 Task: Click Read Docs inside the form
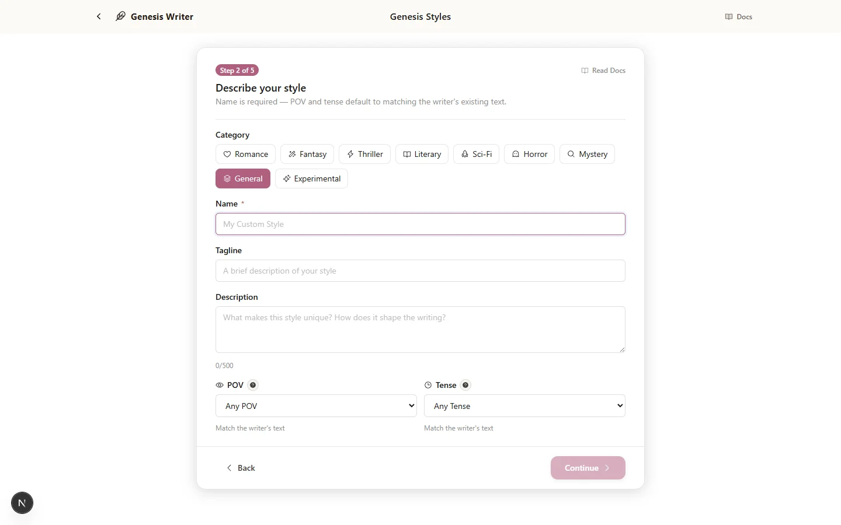coord(603,70)
